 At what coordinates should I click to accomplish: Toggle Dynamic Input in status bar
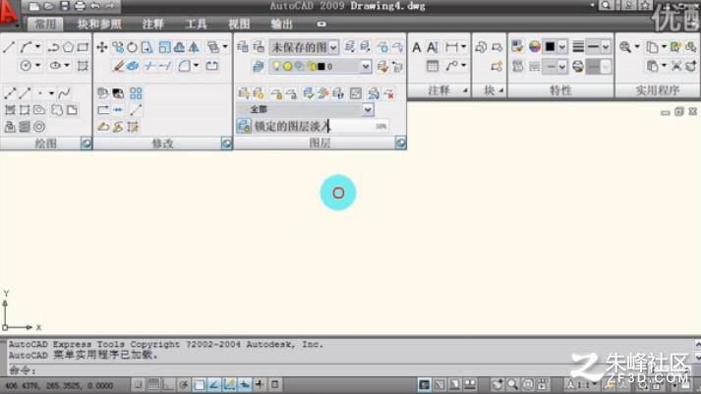pyautogui.click(x=245, y=384)
